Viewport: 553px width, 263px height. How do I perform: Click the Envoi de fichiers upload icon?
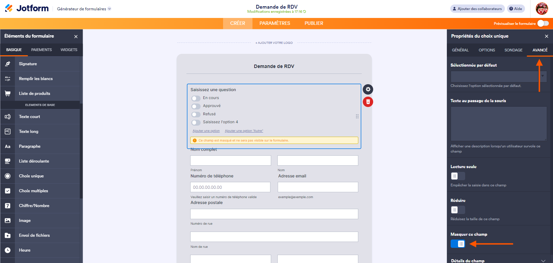pyautogui.click(x=8, y=235)
